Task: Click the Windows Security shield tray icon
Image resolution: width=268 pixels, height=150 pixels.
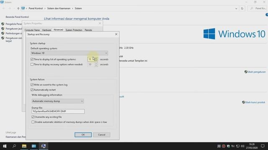Action: (x=228, y=146)
